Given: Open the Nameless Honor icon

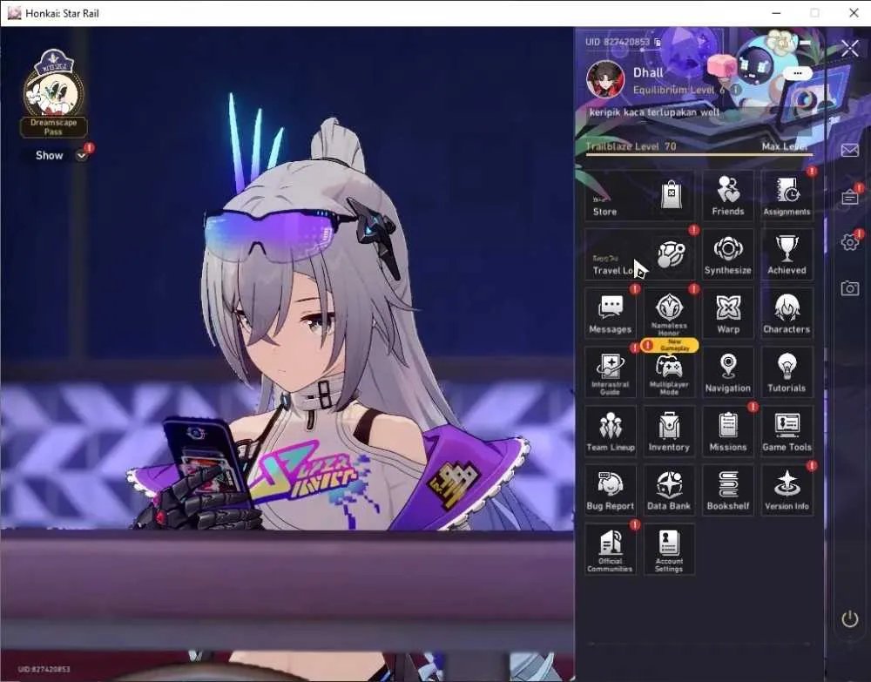Looking at the screenshot, I should [x=669, y=314].
